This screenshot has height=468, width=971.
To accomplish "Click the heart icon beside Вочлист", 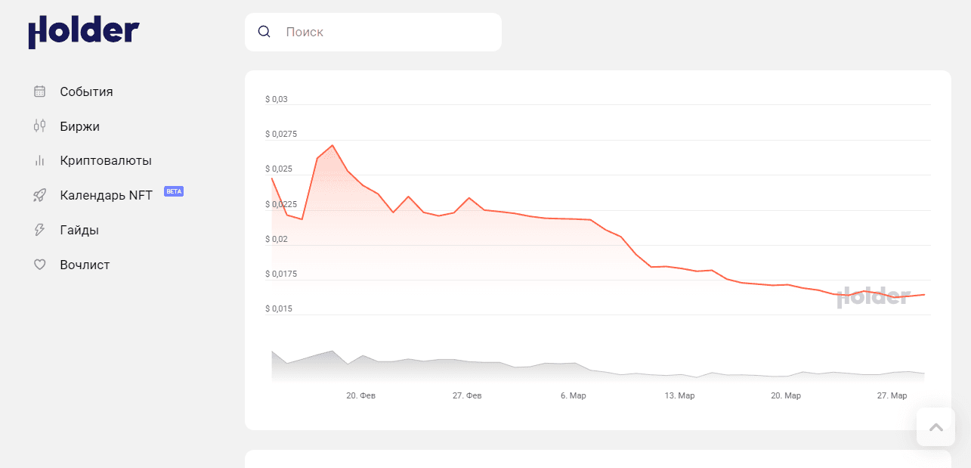I will coord(40,265).
